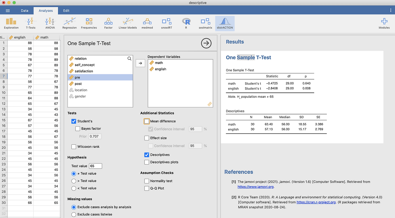
Task: Open the Frequencies menu
Action: coord(89,23)
